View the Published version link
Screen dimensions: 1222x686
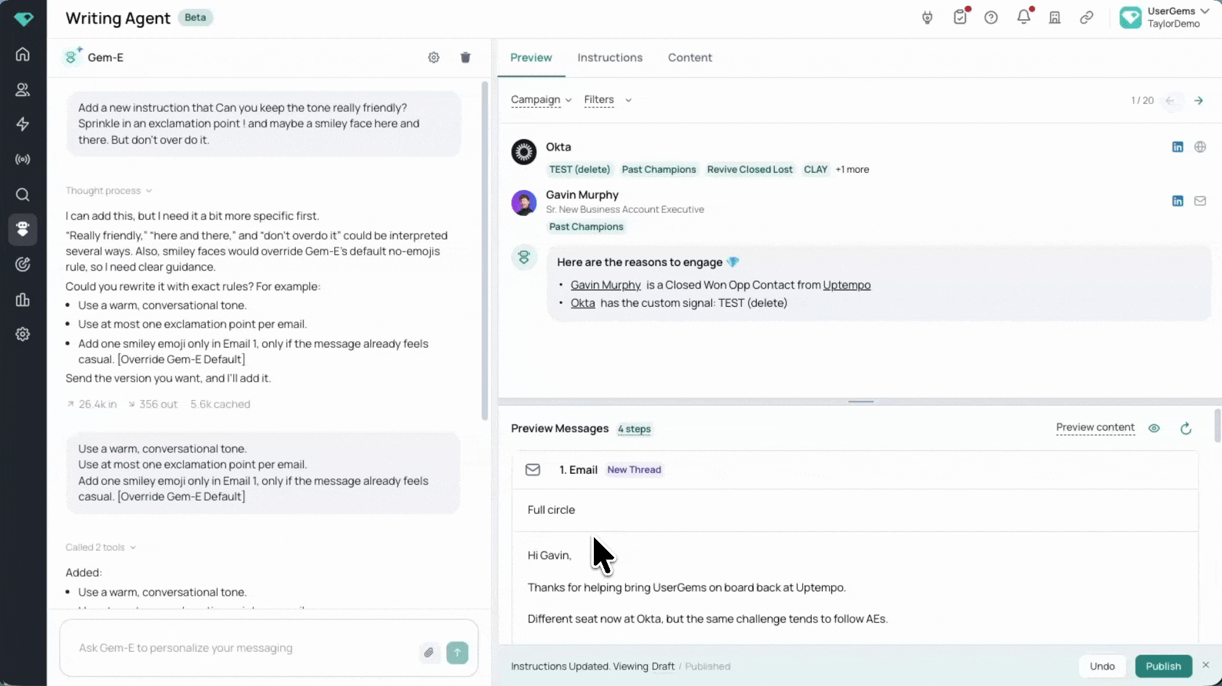point(708,666)
